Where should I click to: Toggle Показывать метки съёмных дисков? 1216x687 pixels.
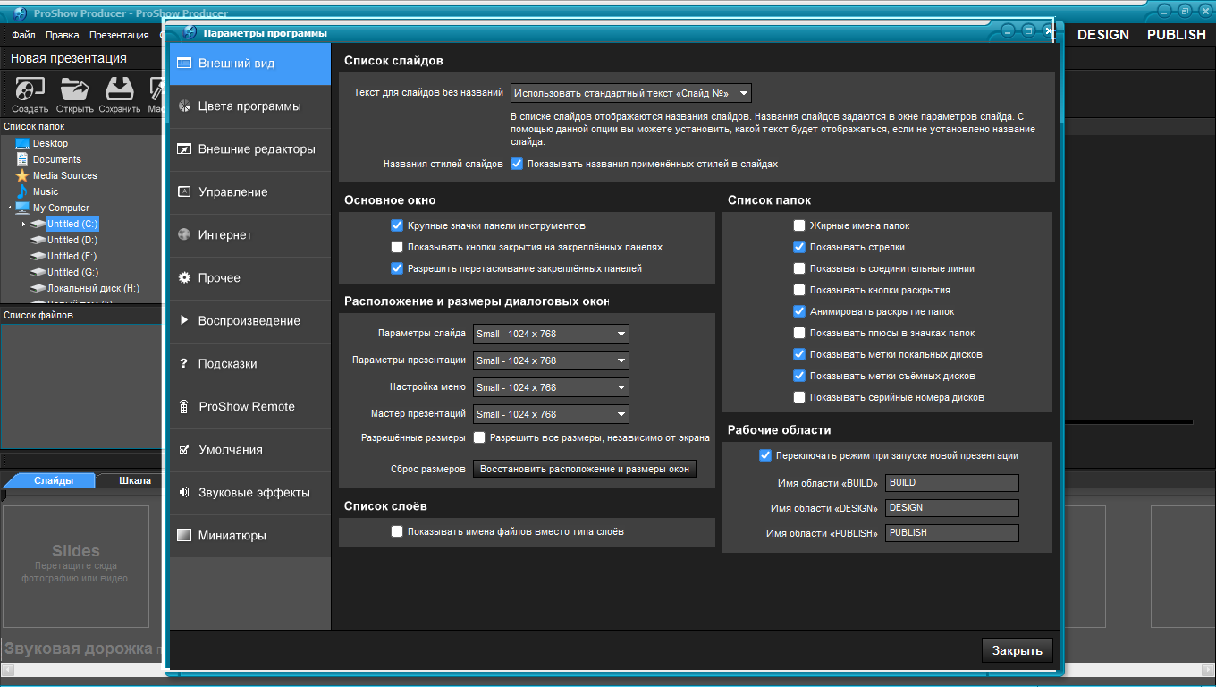pos(799,376)
